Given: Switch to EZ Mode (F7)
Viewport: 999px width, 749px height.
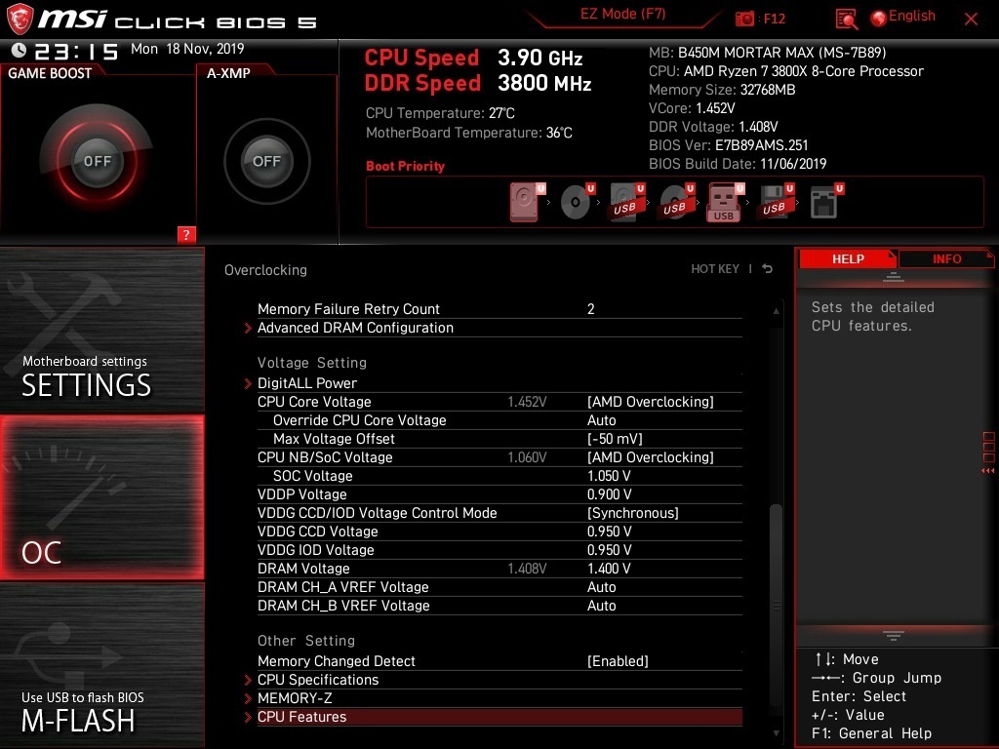Looking at the screenshot, I should tap(622, 14).
